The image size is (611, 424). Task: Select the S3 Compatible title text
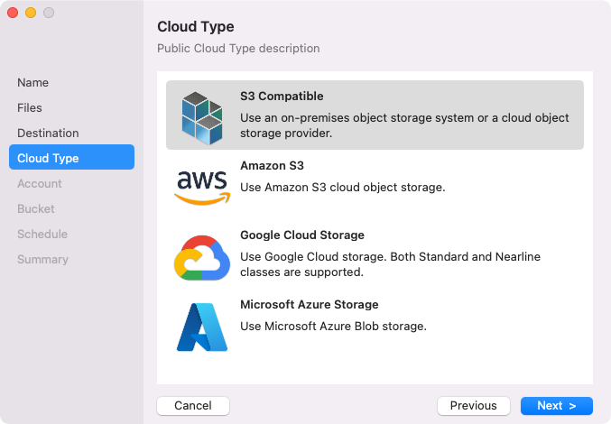pyautogui.click(x=282, y=96)
